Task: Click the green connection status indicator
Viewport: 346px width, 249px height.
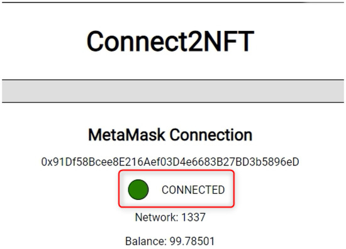Action: 138,189
